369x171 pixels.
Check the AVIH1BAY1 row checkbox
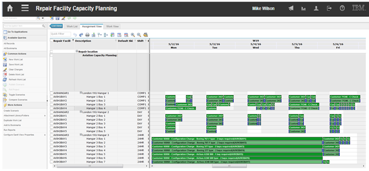click(x=51, y=97)
